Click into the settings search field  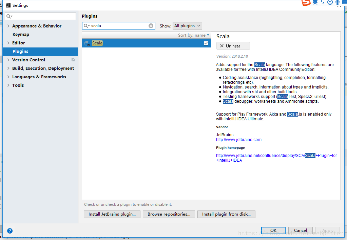pos(40,16)
